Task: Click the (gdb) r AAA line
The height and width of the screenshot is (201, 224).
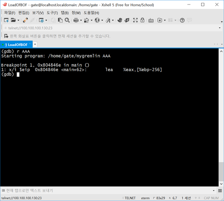Action: click(16, 51)
